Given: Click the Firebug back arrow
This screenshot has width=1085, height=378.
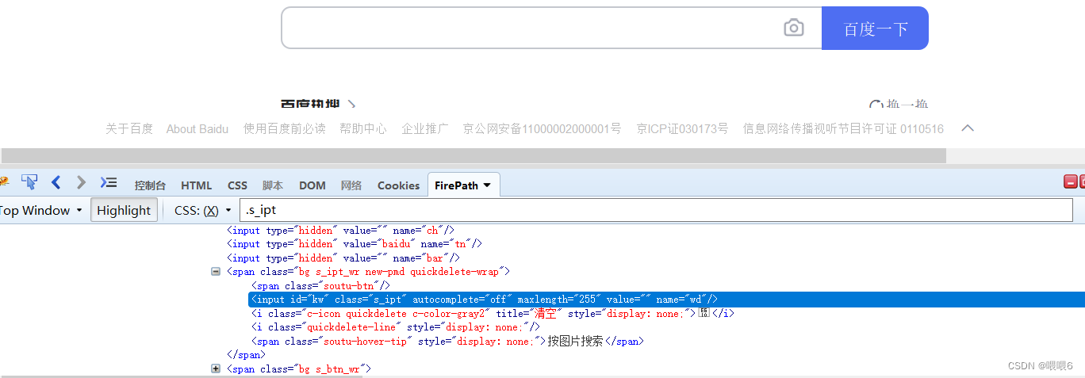Looking at the screenshot, I should tap(56, 182).
